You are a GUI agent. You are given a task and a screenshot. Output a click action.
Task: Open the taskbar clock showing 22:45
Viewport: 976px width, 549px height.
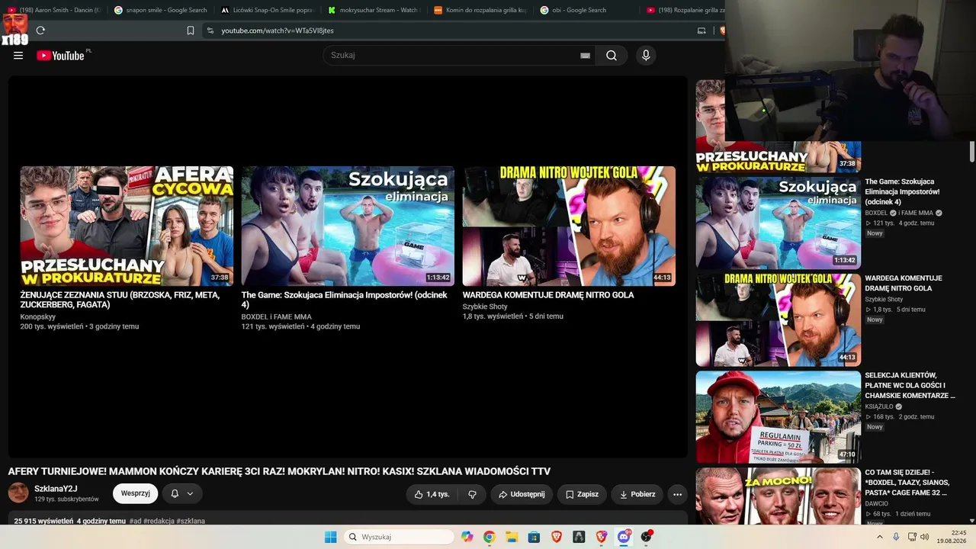pos(952,537)
